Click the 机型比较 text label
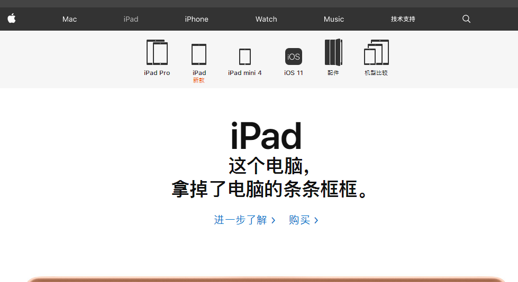The height and width of the screenshot is (282, 518). tap(376, 72)
